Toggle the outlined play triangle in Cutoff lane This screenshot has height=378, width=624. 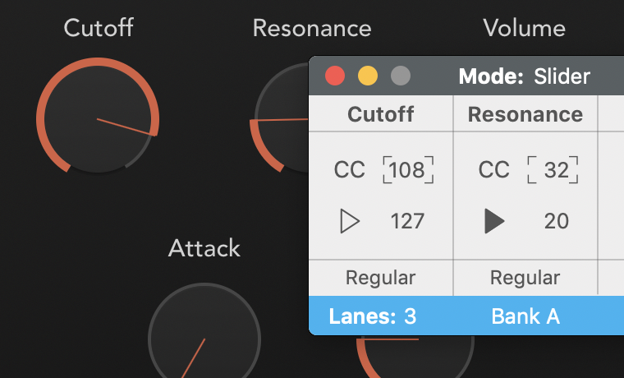(351, 221)
